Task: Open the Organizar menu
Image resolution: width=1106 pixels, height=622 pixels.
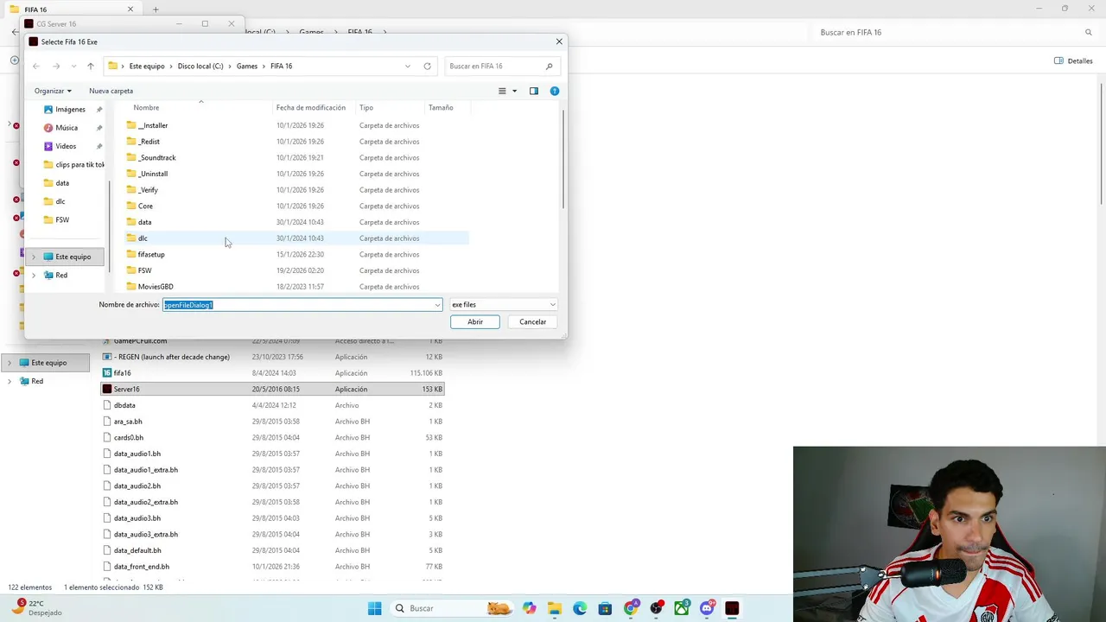Action: pyautogui.click(x=53, y=91)
